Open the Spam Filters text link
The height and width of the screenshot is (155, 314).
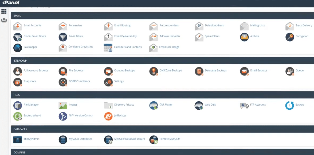click(212, 36)
